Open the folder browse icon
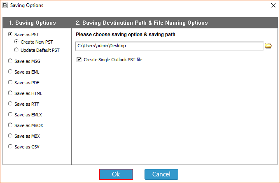The width and height of the screenshot is (280, 183). (268, 46)
